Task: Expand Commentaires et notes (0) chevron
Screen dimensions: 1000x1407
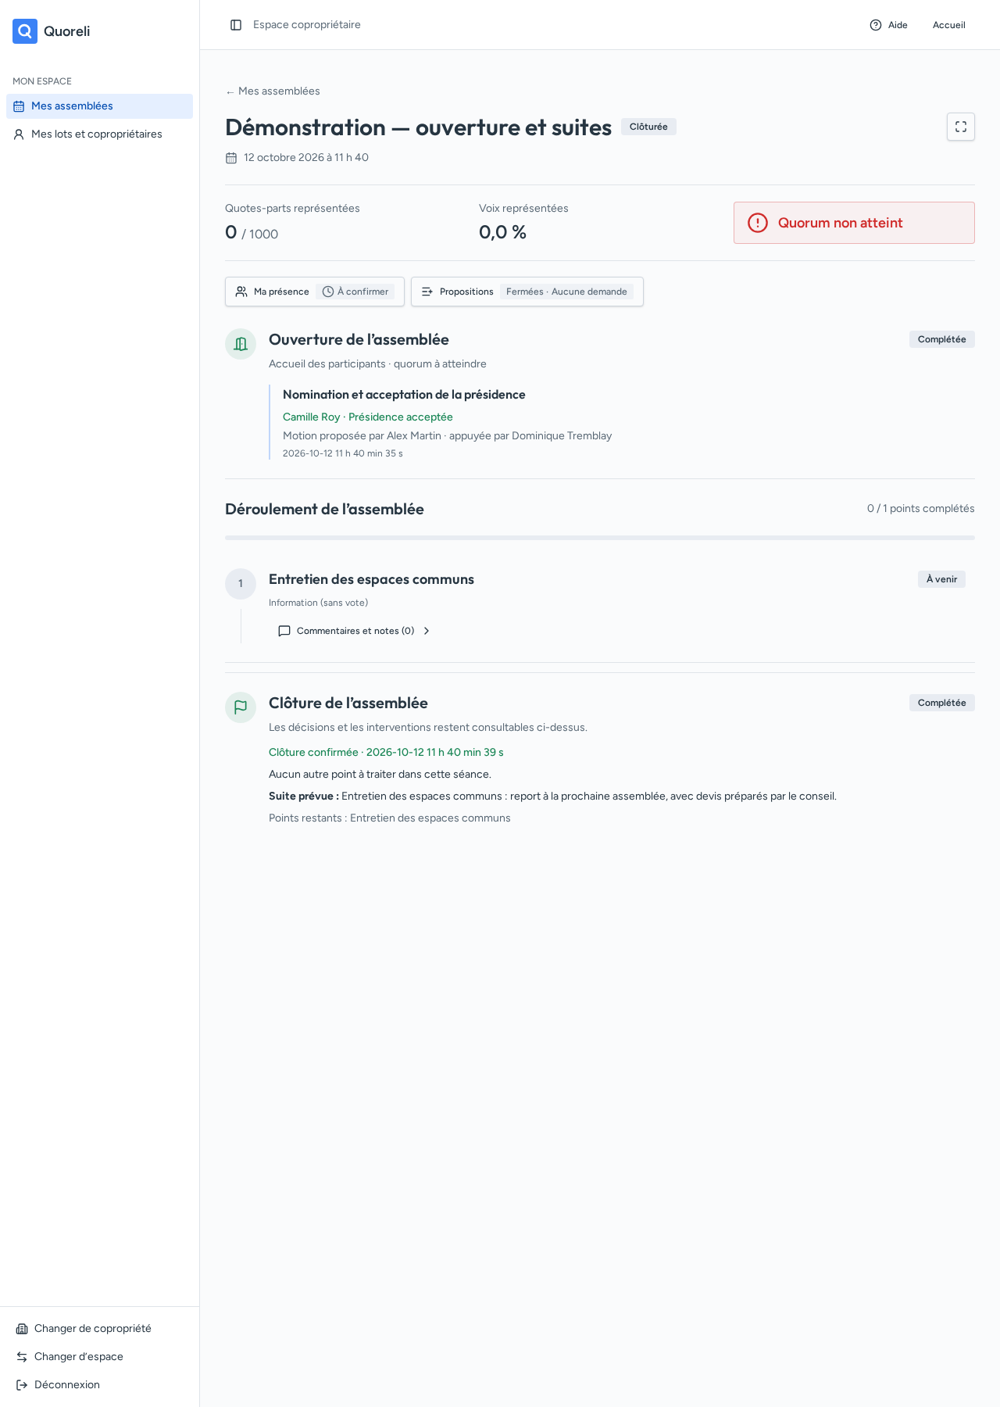Action: 427,631
